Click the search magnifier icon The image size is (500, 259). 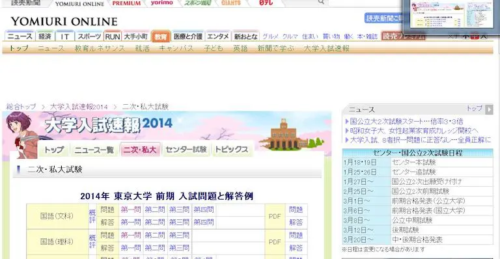pyautogui.click(x=321, y=2)
